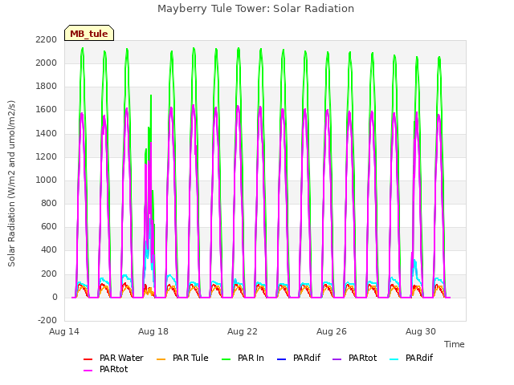Click the magenta PARtot legend swatch
514x385 pixels.
tap(88, 371)
